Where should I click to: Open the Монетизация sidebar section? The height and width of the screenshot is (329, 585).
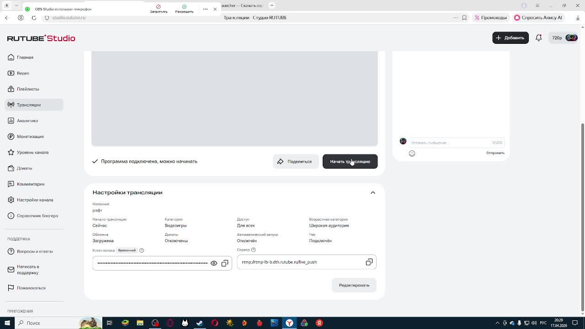point(34,137)
